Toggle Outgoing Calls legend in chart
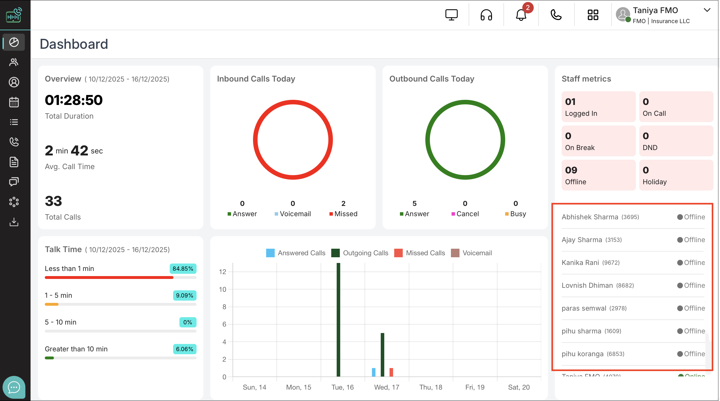This screenshot has height=401, width=720. [365, 253]
